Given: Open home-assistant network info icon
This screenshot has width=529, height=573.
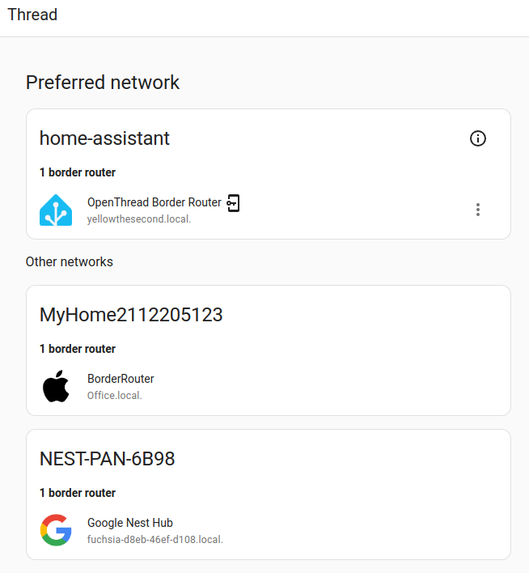Looking at the screenshot, I should tap(478, 138).
